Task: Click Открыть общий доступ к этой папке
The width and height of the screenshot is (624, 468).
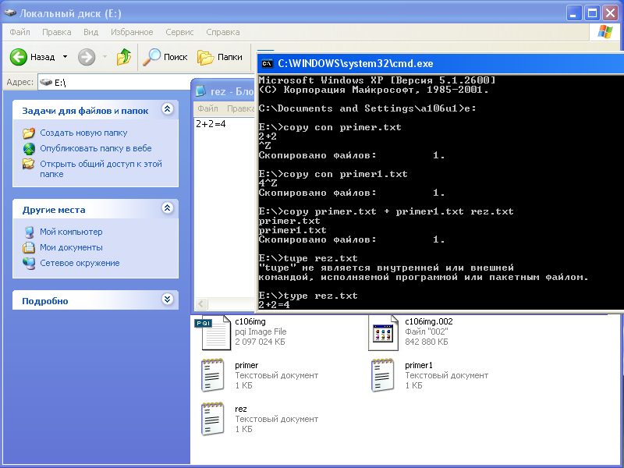Action: tap(101, 168)
